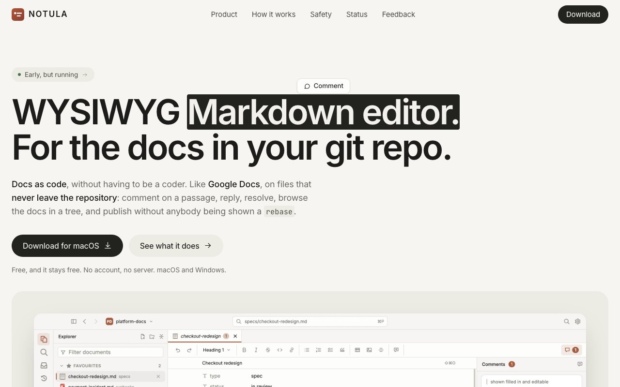Viewport: 620px width, 387px height.
Task: Go to the Safety nav item
Action: (x=321, y=15)
